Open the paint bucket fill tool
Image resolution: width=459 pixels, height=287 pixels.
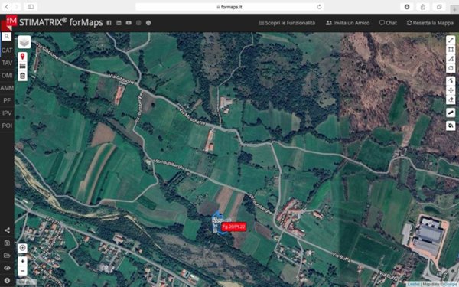click(451, 126)
